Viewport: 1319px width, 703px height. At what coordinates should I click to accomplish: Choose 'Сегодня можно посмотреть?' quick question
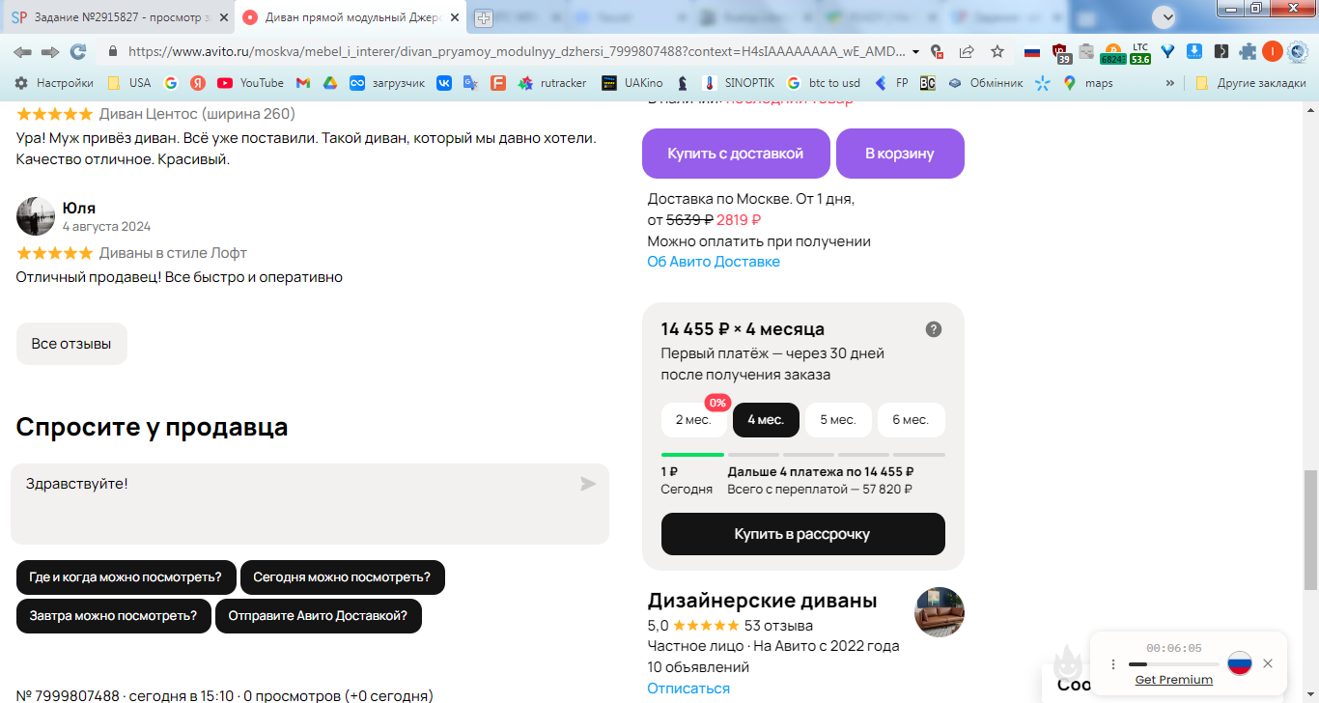[342, 577]
